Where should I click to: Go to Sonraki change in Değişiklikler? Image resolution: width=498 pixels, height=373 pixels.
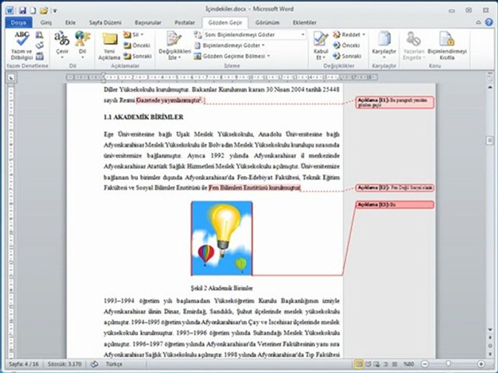[347, 56]
